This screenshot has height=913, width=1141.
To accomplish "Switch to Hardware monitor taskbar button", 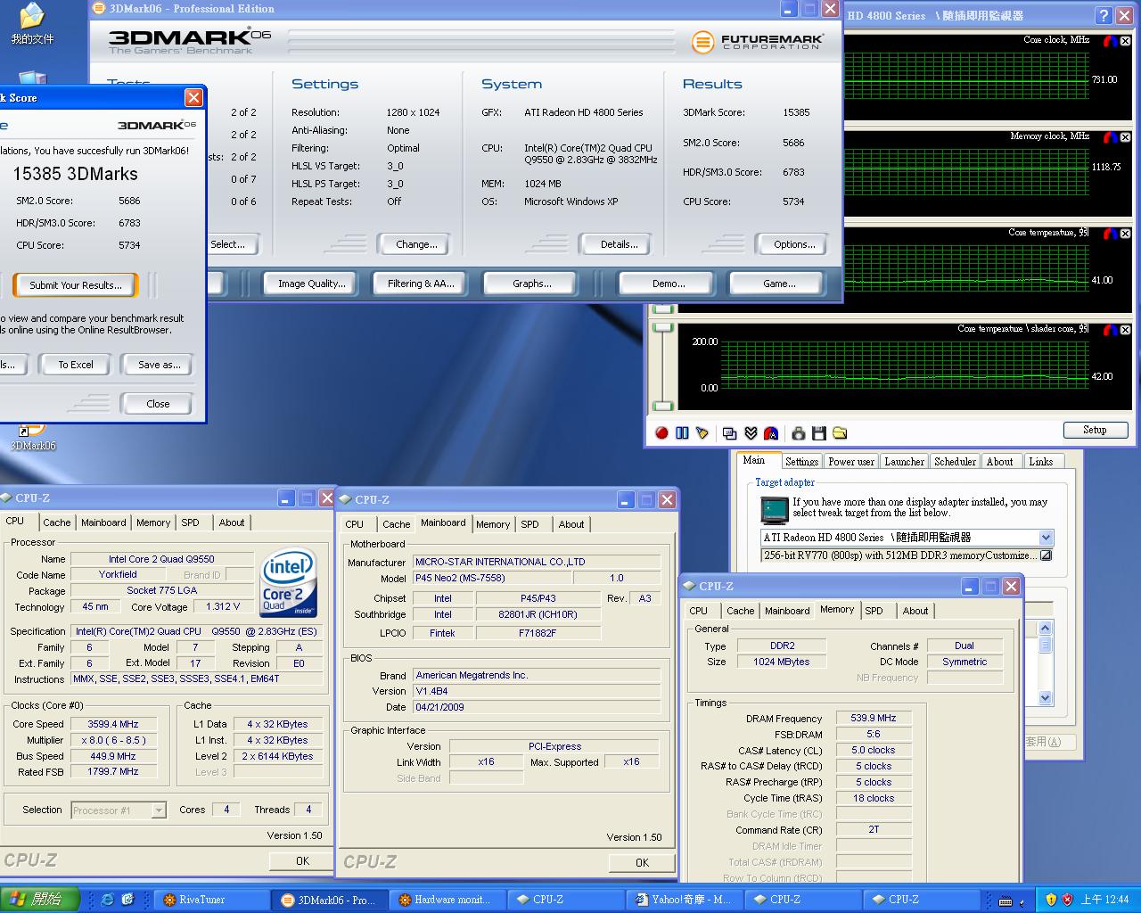I will click(447, 900).
